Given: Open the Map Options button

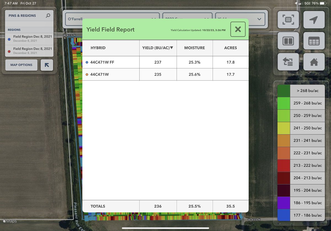Looking at the screenshot, I should [x=21, y=65].
